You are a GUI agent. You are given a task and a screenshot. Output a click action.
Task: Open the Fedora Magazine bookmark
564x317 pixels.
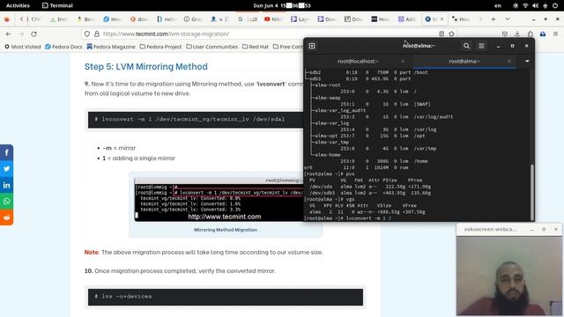(111, 47)
